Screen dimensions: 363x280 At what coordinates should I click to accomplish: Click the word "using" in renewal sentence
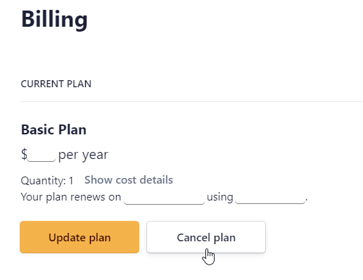pyautogui.click(x=220, y=198)
